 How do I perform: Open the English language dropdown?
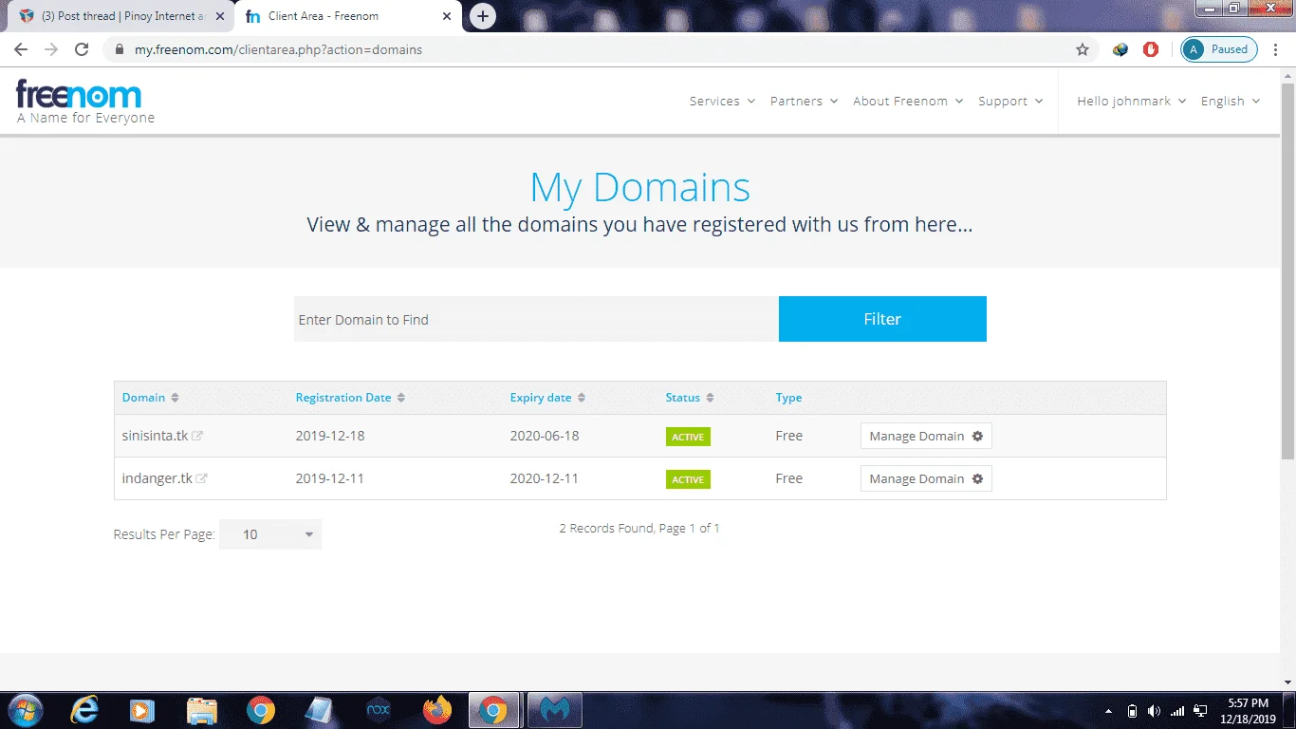point(1231,102)
